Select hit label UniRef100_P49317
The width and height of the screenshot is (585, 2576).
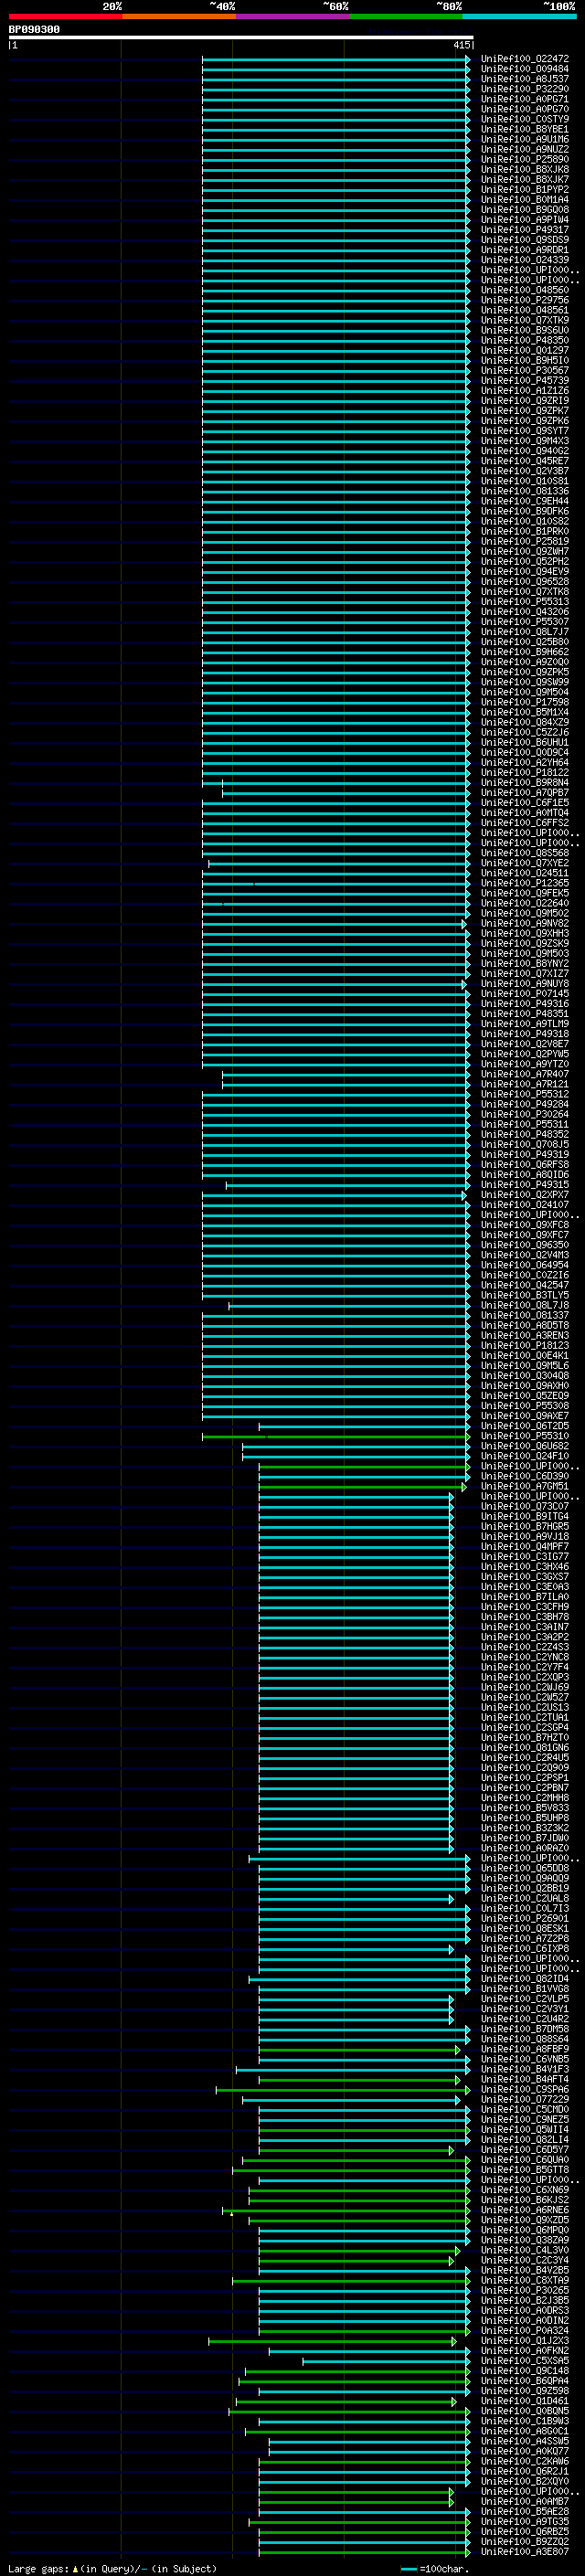coord(525,230)
